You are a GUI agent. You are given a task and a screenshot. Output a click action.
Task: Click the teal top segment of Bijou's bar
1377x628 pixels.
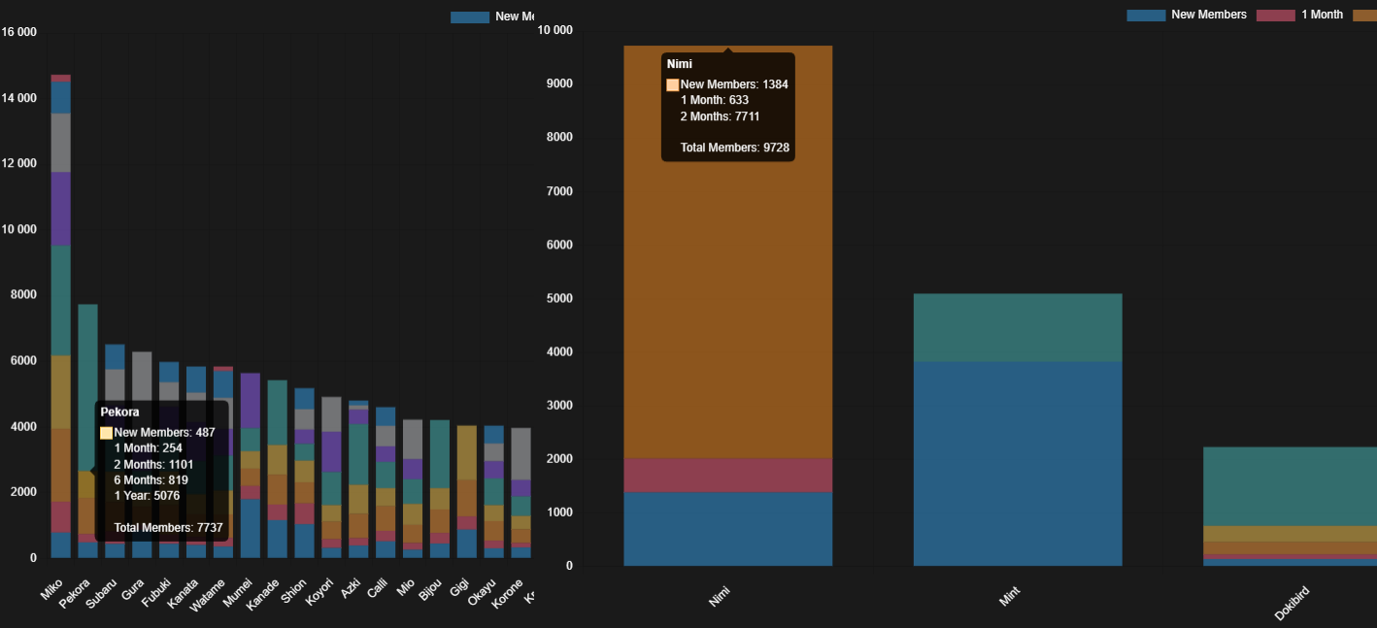pyautogui.click(x=440, y=454)
